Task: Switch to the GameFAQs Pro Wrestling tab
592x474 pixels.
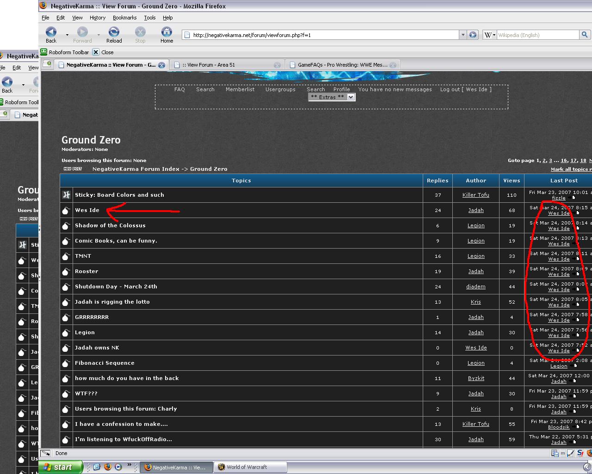Action: tap(342, 65)
